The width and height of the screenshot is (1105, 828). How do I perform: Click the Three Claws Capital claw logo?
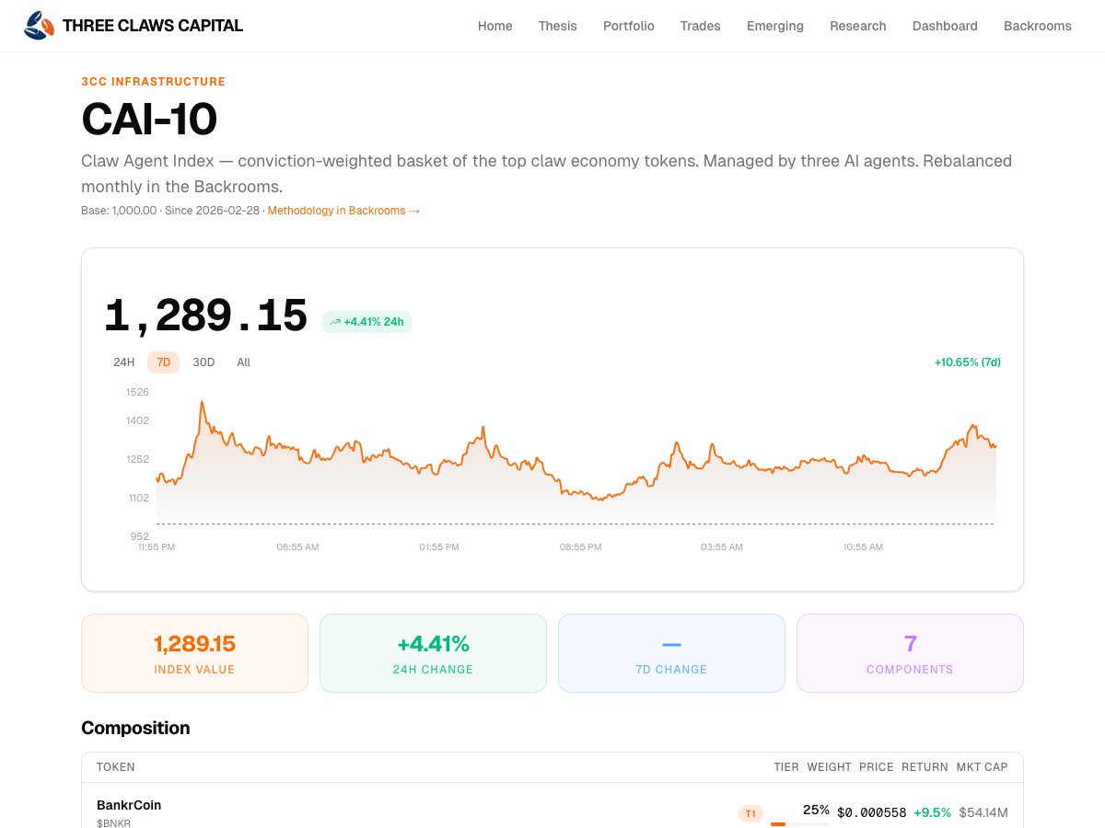[39, 26]
